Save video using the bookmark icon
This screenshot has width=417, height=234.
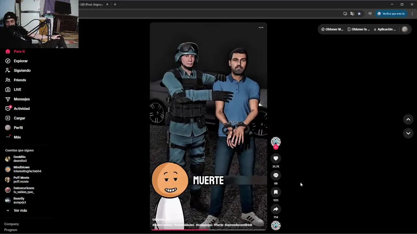276,192
